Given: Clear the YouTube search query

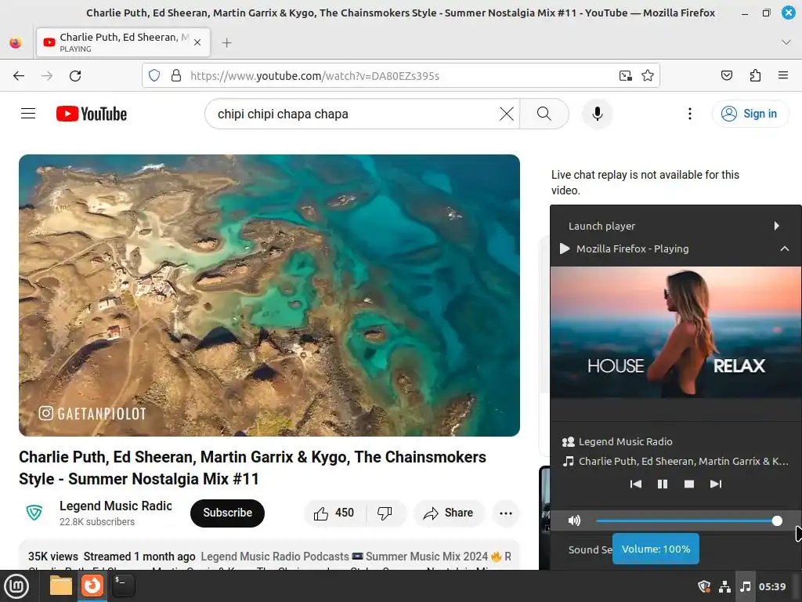Looking at the screenshot, I should (x=507, y=114).
